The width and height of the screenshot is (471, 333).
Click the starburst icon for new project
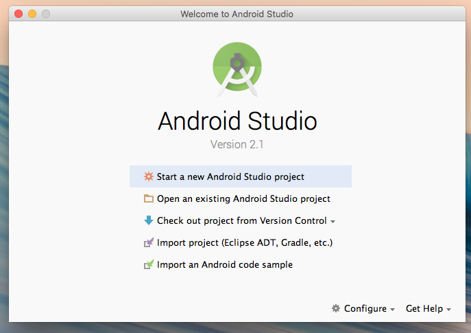point(148,176)
